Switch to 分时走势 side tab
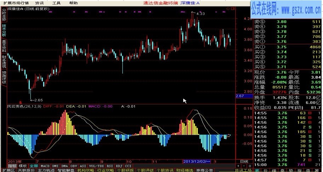Viewport: 323px width, 172px height. point(4,15)
